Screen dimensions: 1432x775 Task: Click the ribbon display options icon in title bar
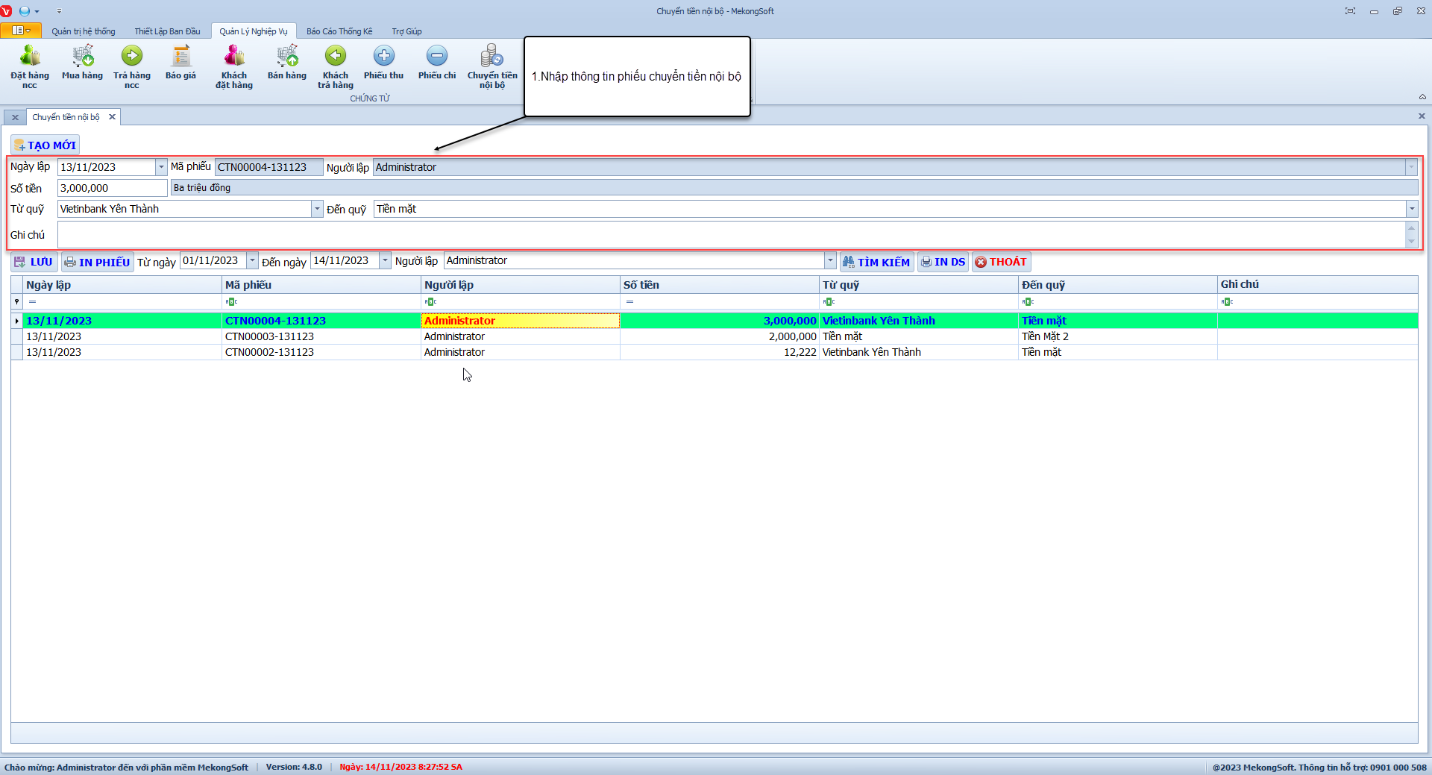(x=1350, y=11)
